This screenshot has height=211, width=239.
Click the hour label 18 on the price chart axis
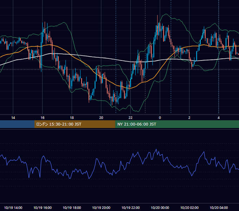pyautogui.click(x=72, y=118)
